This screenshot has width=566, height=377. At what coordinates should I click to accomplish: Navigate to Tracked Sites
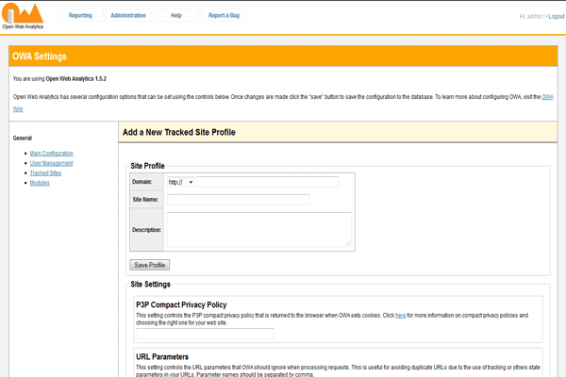click(45, 172)
